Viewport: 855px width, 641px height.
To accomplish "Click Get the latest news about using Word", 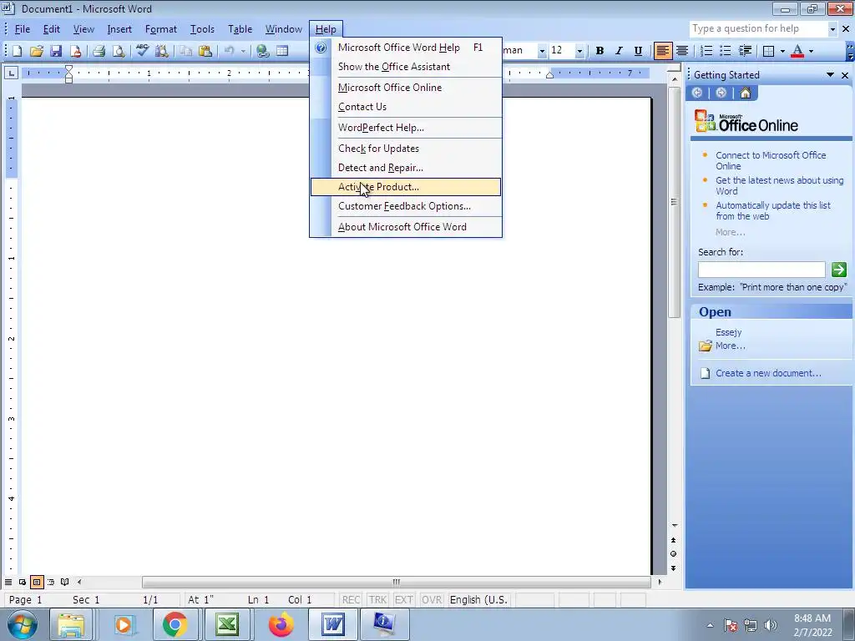I will tap(779, 185).
